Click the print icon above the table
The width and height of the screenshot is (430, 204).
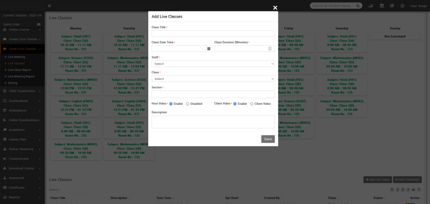coord(413,190)
